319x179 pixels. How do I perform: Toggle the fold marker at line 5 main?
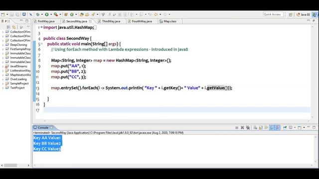point(41,44)
